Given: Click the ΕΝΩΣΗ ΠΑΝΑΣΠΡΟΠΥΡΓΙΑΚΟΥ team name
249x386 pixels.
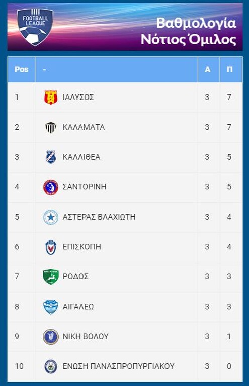Looking at the screenshot, I should pos(119,366).
